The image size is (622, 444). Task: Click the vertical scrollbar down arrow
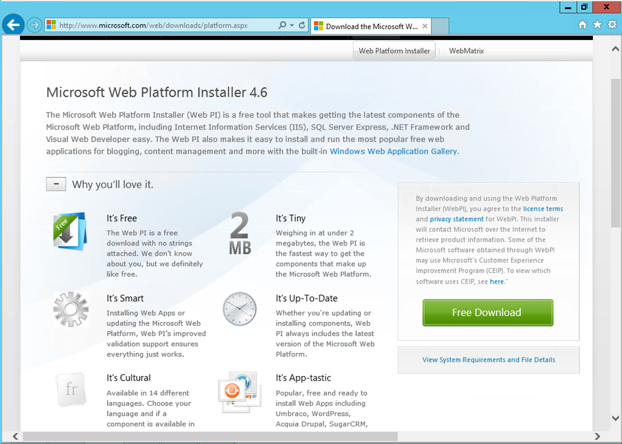click(615, 418)
